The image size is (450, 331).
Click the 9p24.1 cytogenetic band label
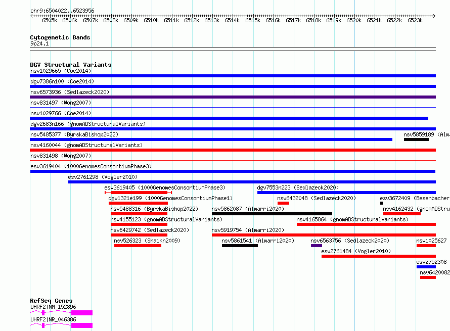39,43
